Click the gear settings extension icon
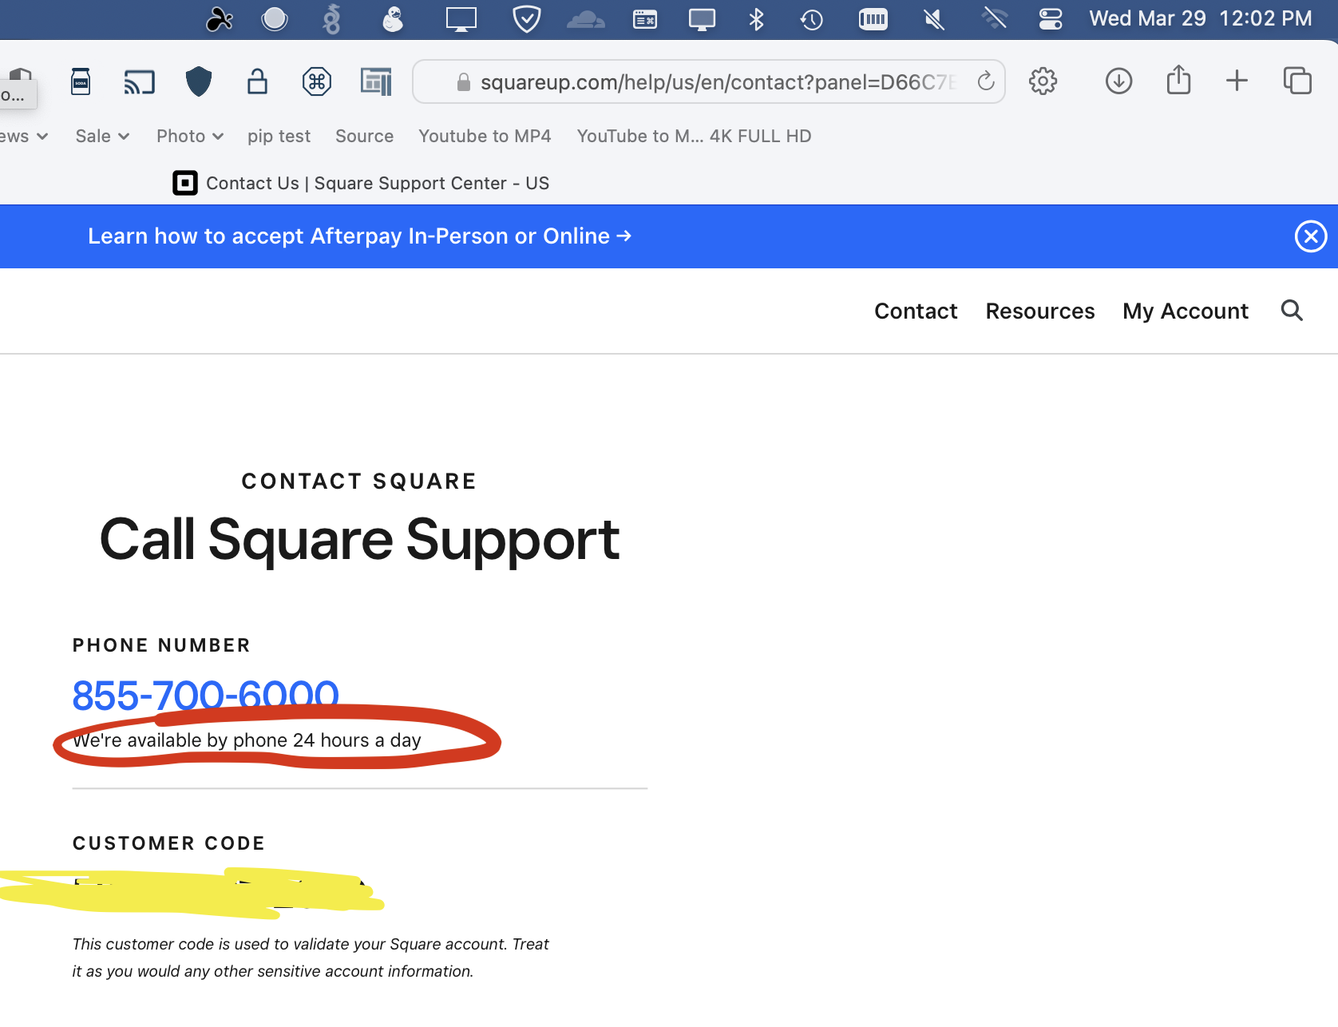This screenshot has width=1338, height=1027. pos(1043,81)
